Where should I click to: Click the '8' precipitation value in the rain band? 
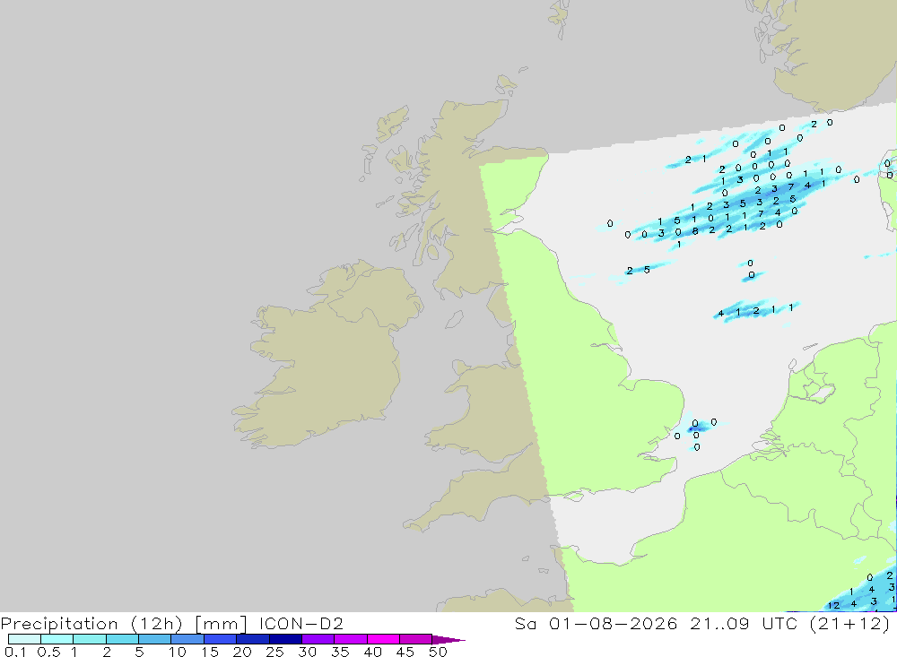[x=695, y=231]
